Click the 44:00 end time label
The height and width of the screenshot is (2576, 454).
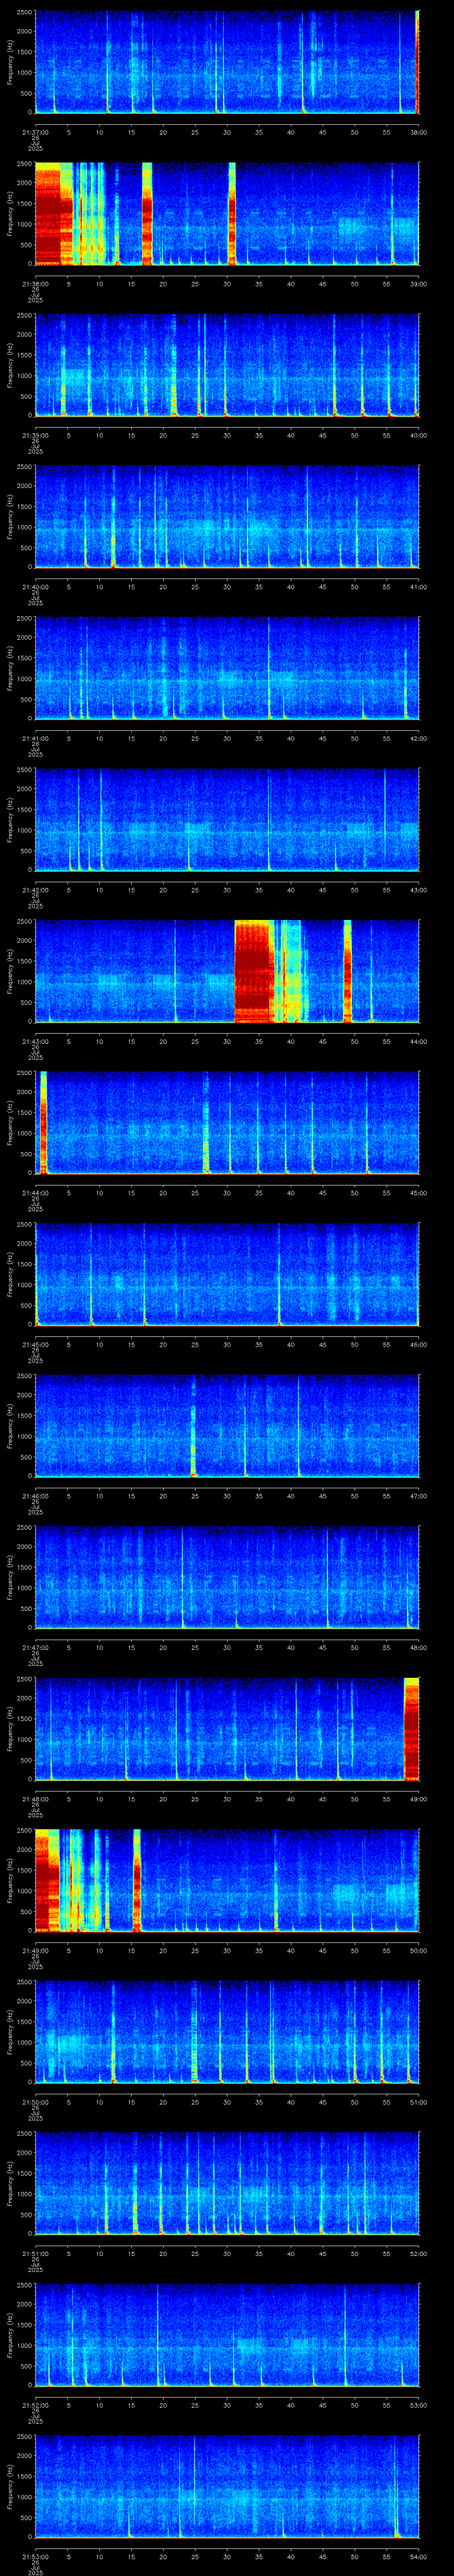tap(418, 1041)
